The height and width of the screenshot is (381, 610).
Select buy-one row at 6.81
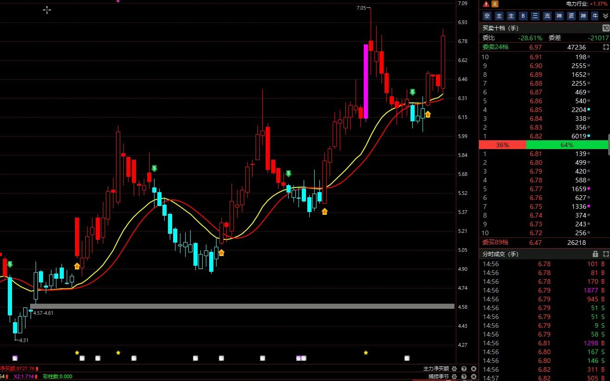[x=543, y=154]
